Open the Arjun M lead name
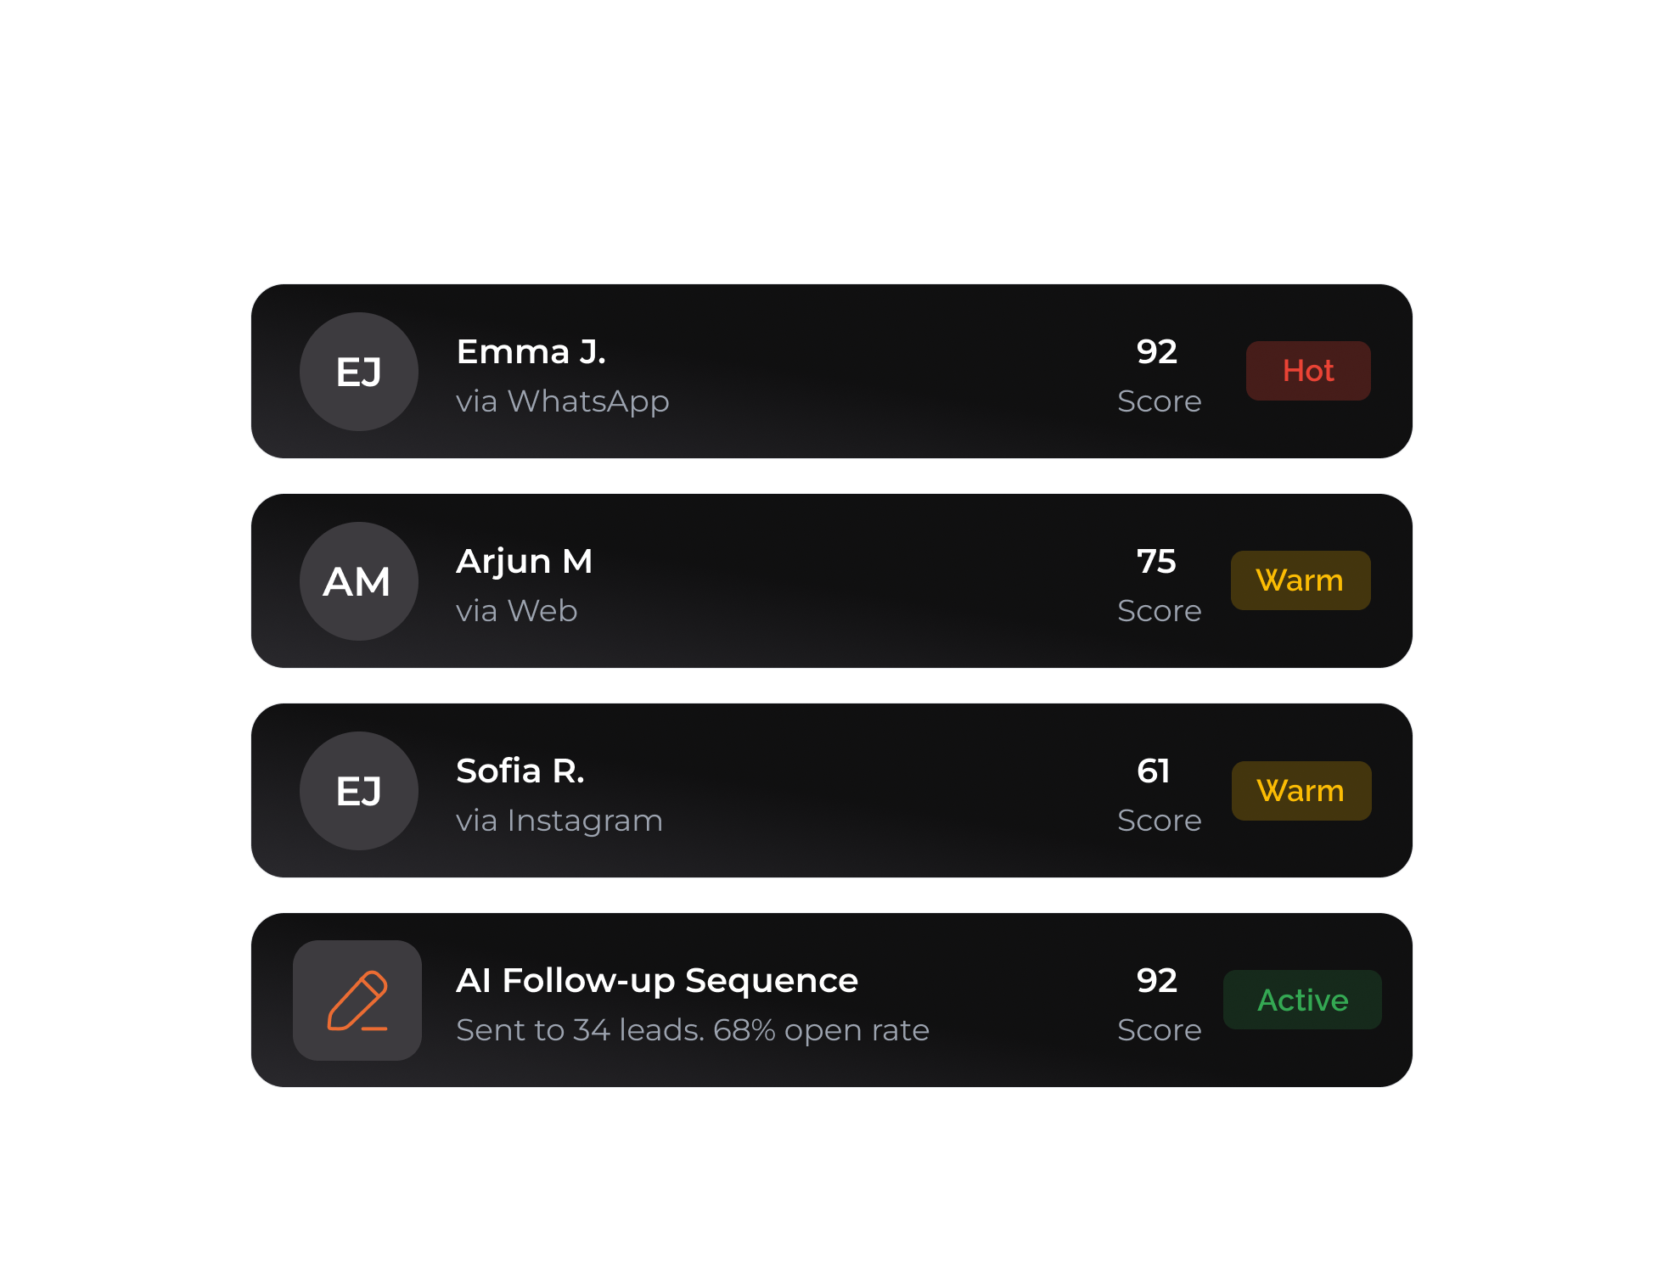Viewport: 1663px width, 1278px height. pyautogui.click(x=524, y=561)
